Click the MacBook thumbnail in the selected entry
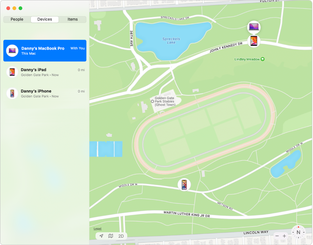The height and width of the screenshot is (245, 313). 12,51
